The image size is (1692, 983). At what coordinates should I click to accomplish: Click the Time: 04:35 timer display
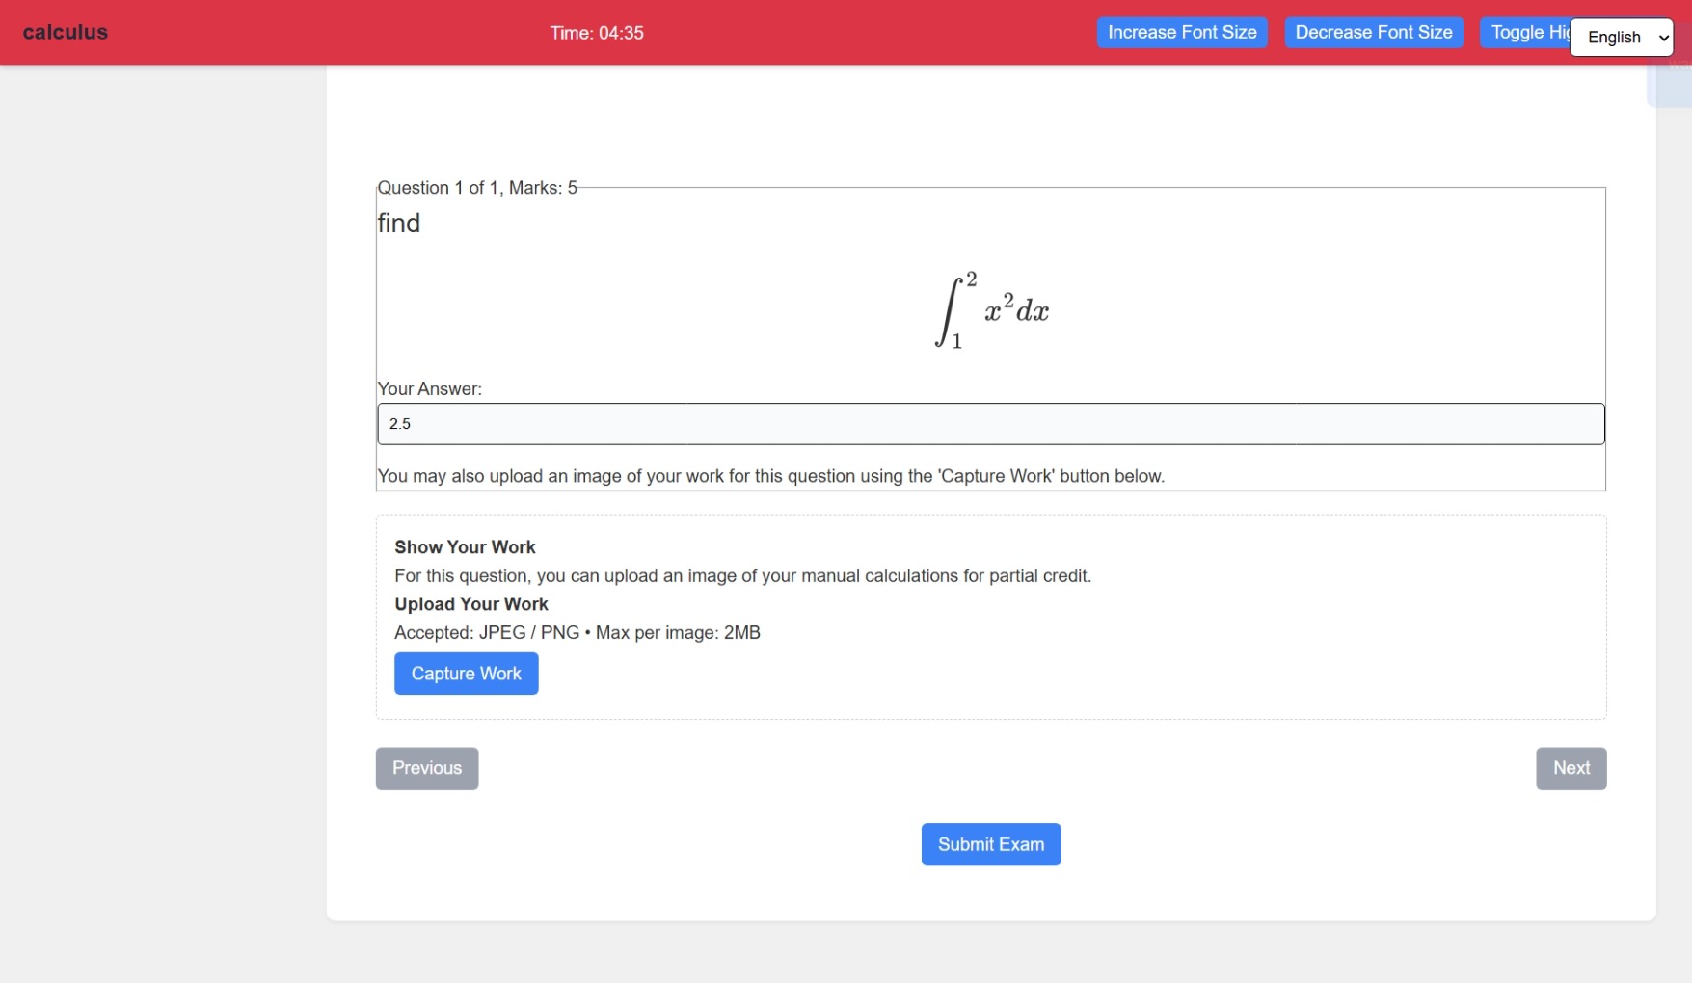(x=596, y=32)
